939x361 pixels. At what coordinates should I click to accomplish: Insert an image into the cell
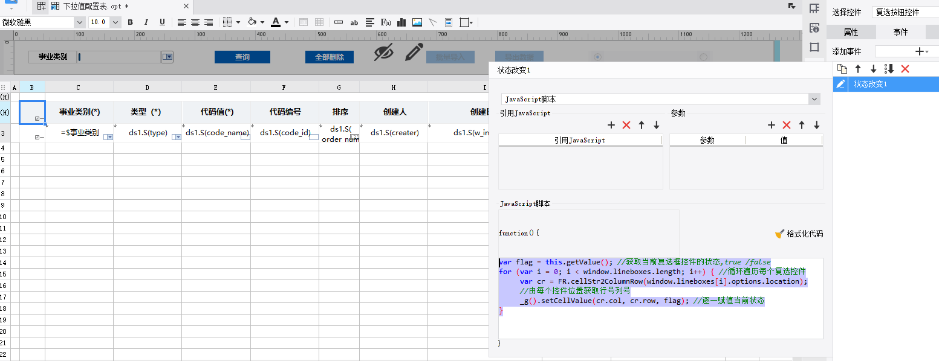417,22
